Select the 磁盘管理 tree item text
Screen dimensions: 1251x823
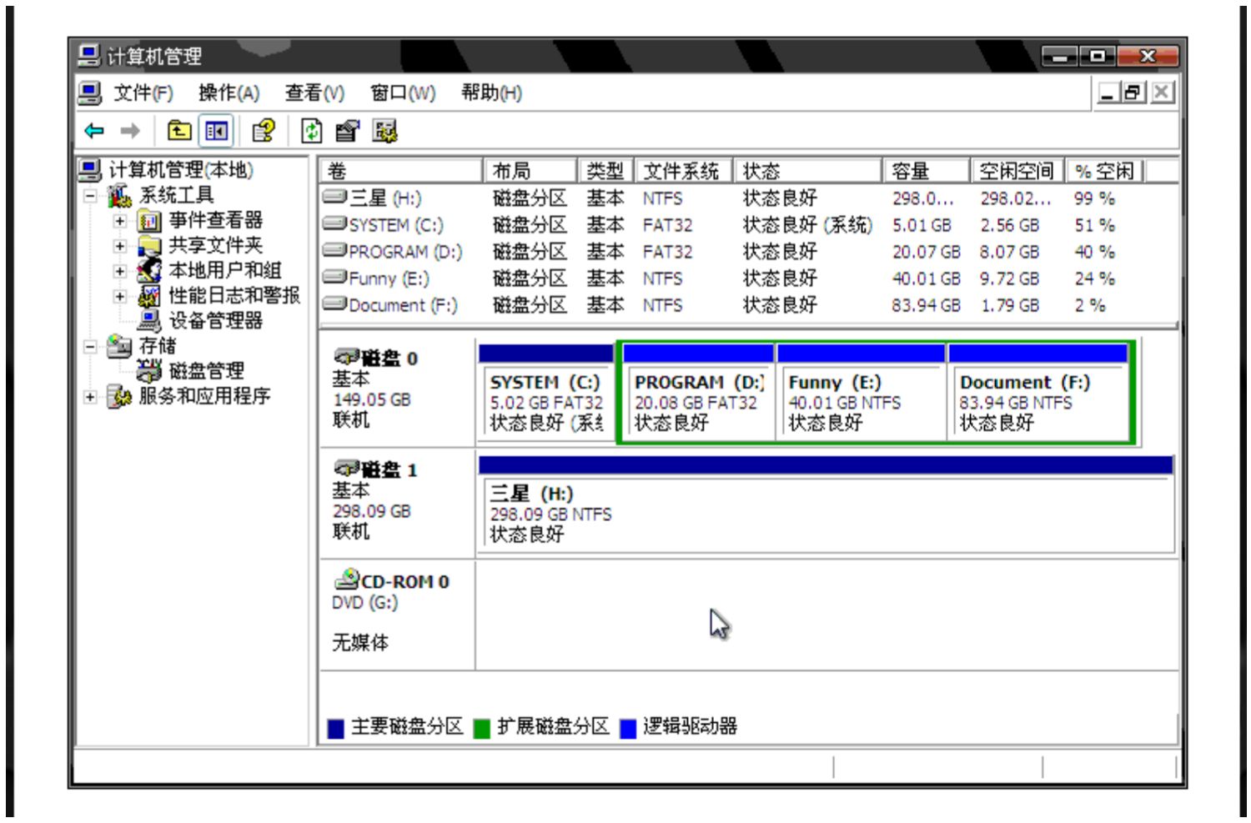tap(207, 371)
